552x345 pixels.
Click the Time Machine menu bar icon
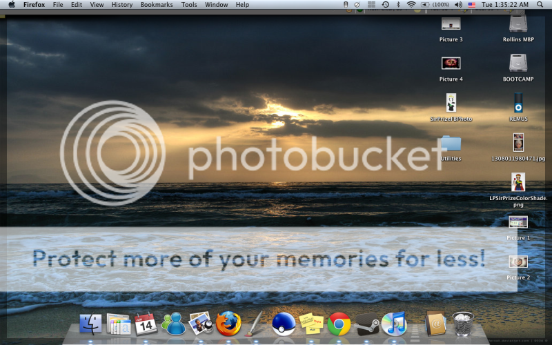point(385,5)
